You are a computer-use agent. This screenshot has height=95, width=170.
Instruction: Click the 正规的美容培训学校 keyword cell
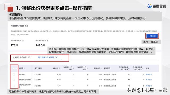coord(25,86)
